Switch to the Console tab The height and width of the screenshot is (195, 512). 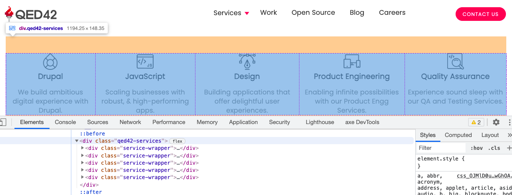[x=66, y=122]
